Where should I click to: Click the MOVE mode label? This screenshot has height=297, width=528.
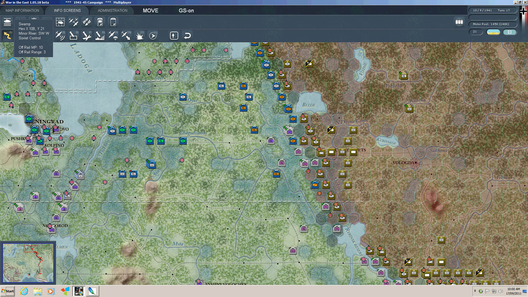click(150, 10)
